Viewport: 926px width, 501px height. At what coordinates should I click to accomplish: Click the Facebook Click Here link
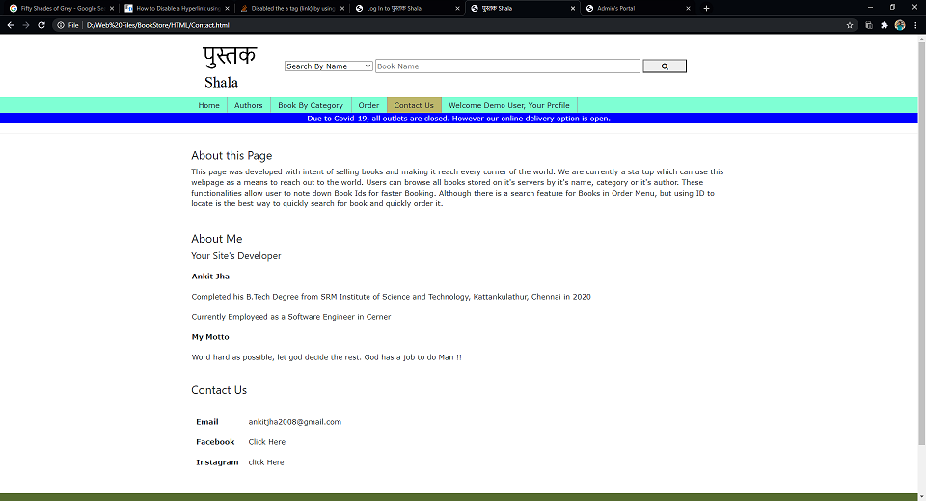(x=267, y=442)
